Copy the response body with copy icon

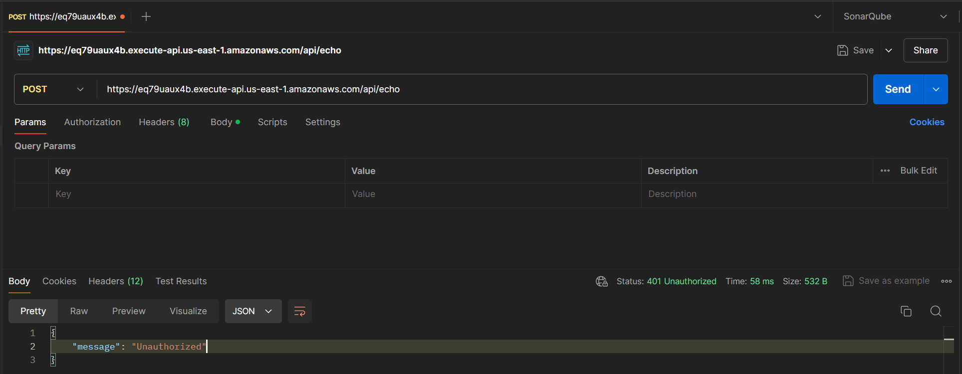click(x=906, y=311)
